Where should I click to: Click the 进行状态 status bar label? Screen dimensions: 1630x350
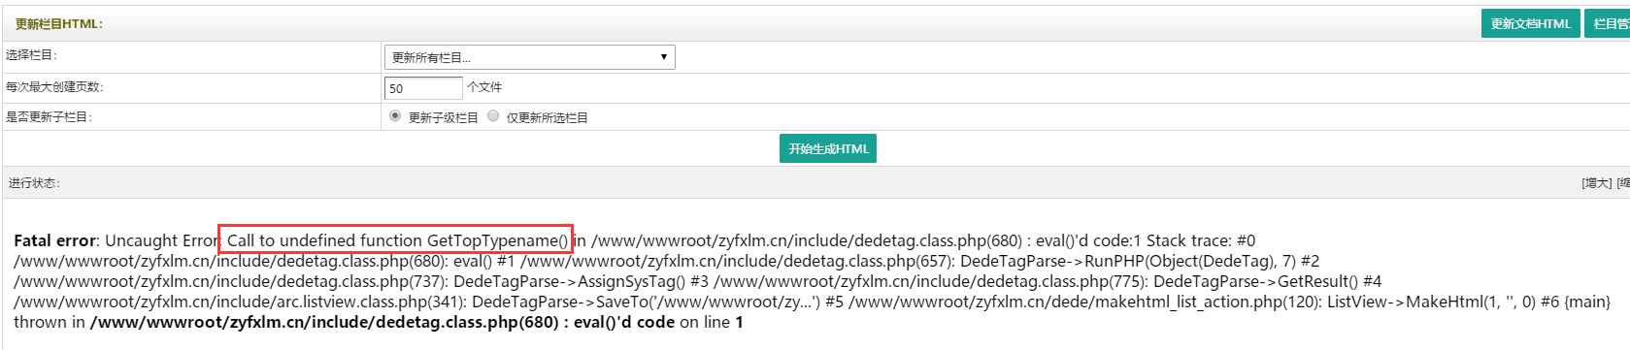(34, 183)
